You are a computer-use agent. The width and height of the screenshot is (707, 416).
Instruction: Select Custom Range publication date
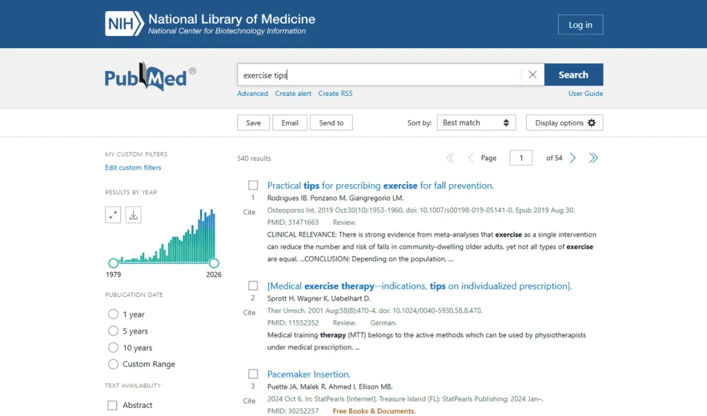click(113, 364)
